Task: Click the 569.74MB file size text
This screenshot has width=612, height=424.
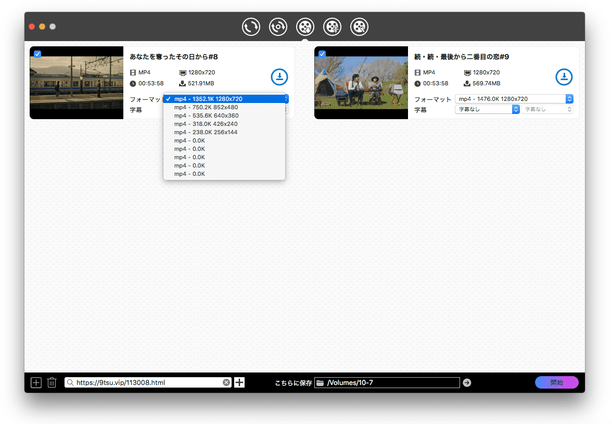Action: point(486,83)
